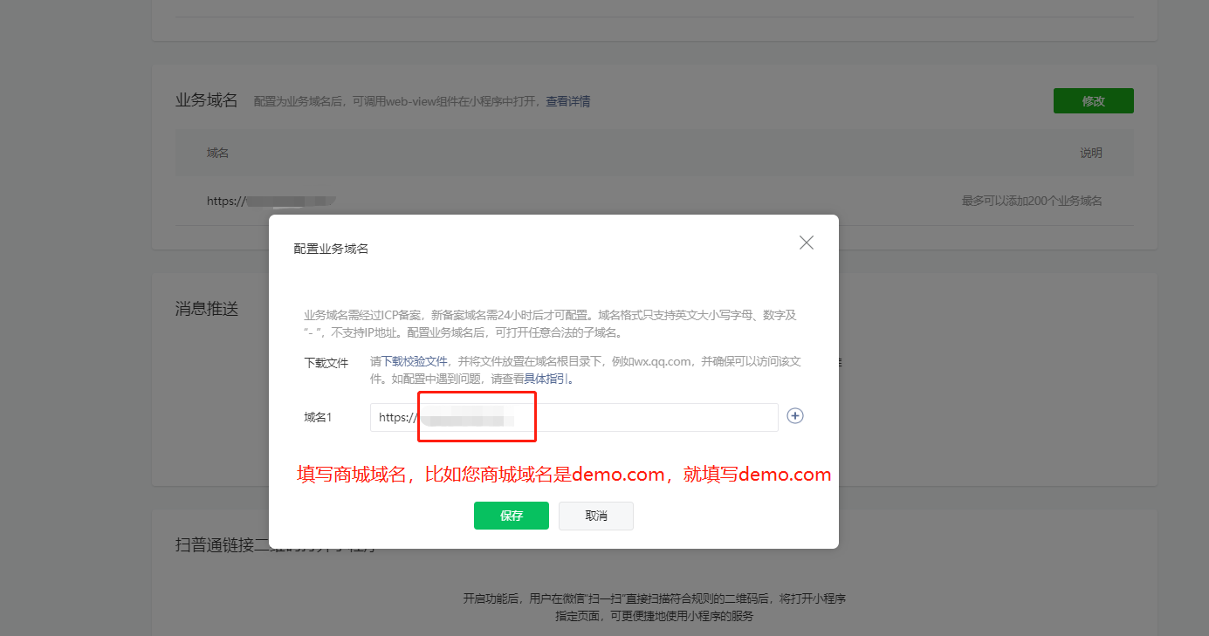
Task: Open the 查看详情 link
Action: (x=567, y=101)
